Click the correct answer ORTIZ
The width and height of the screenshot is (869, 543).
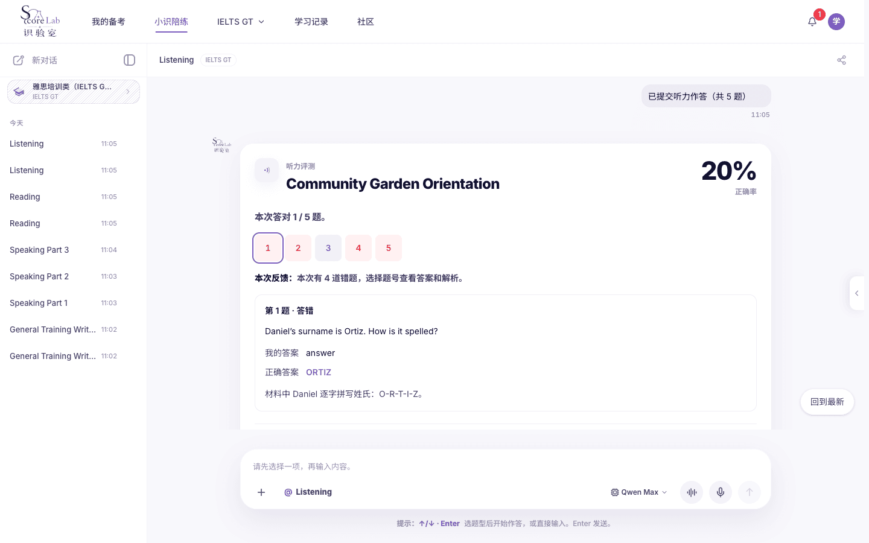319,372
